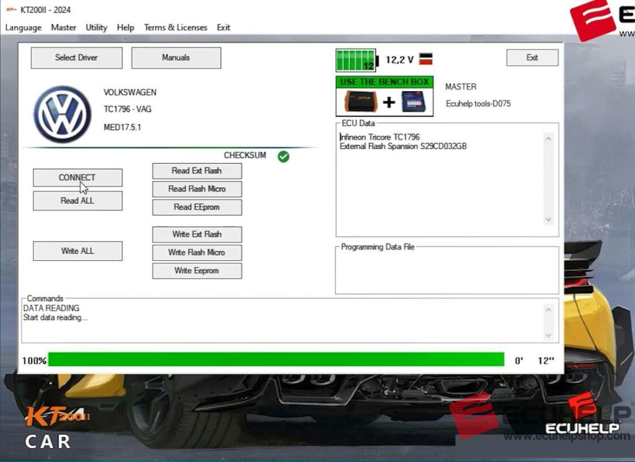Click the red and black power status icon
This screenshot has width=635, height=462.
coord(425,59)
